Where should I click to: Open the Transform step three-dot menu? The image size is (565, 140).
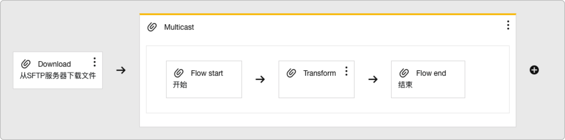click(x=346, y=71)
